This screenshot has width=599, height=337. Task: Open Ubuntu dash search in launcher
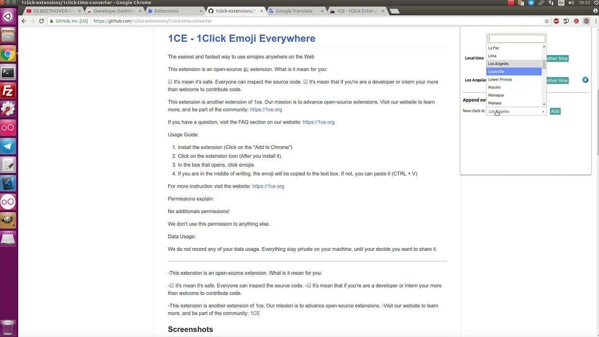tap(8, 17)
